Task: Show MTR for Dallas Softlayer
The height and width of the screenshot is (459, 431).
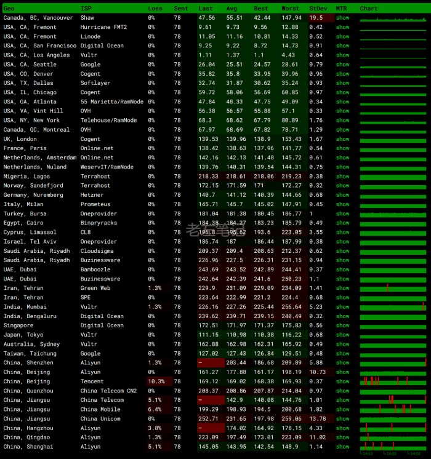Action: (342, 83)
